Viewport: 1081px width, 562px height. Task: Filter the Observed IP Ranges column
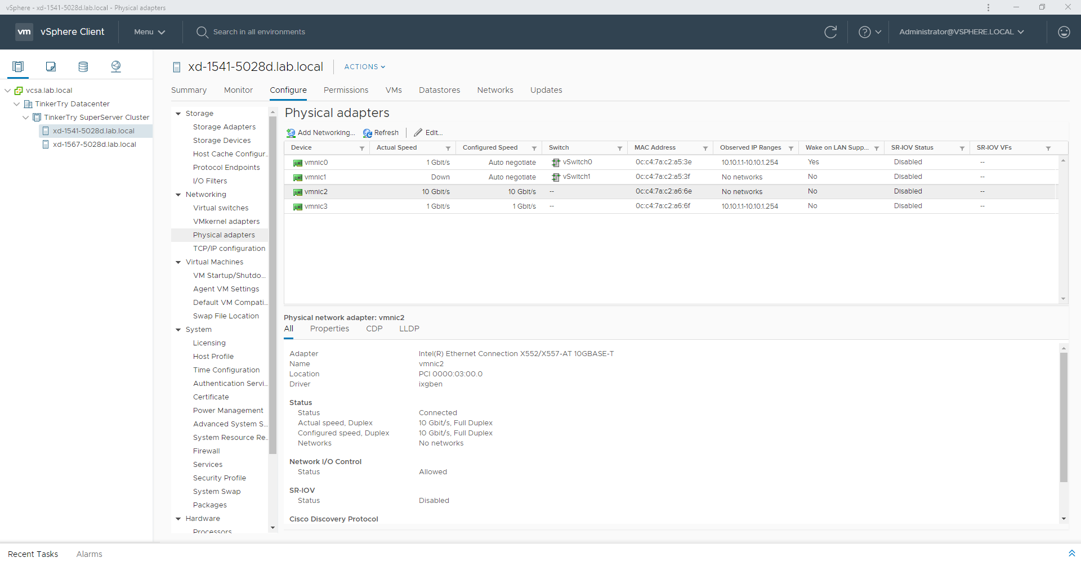[x=791, y=148]
